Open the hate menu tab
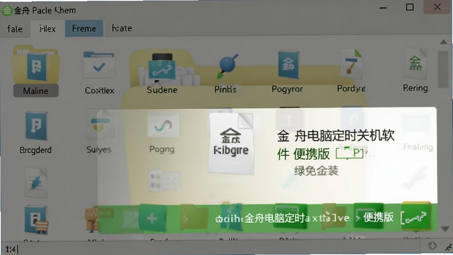This screenshot has width=453, height=255. [x=122, y=28]
